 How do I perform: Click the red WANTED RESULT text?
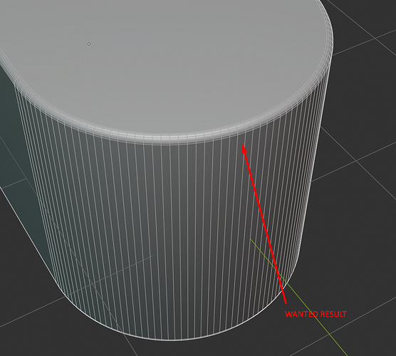pyautogui.click(x=316, y=314)
